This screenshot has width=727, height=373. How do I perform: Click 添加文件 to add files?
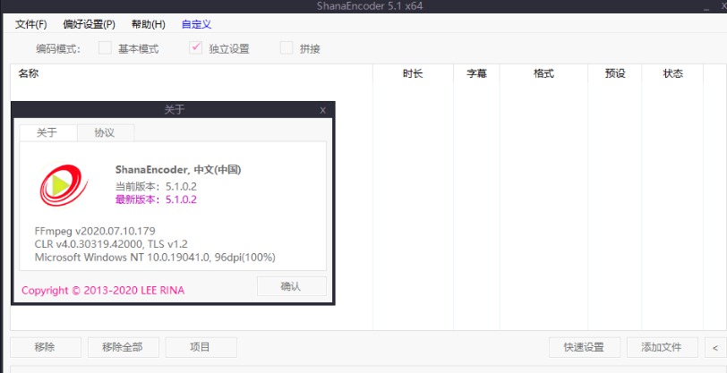pos(663,347)
